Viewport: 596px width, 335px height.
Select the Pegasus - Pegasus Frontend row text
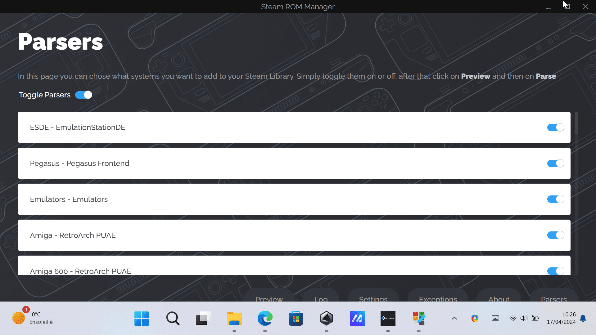79,163
